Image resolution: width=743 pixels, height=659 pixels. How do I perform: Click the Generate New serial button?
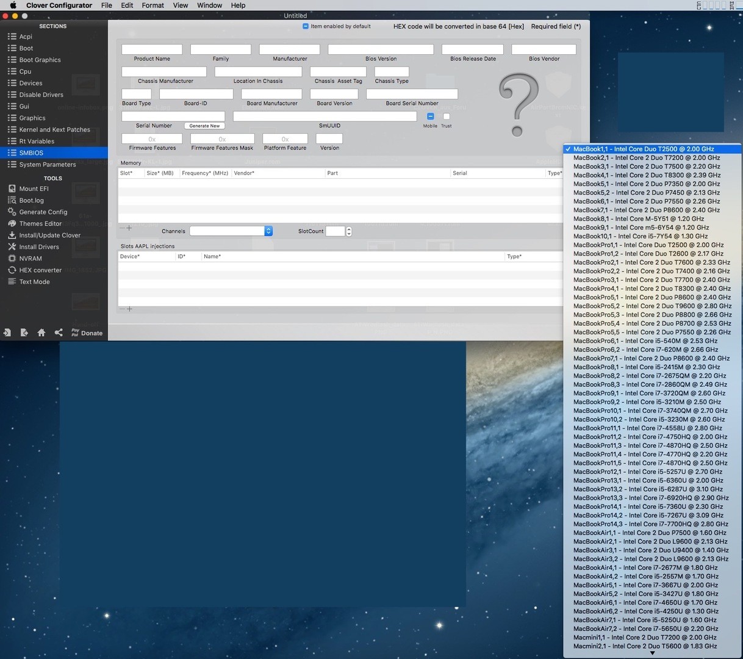tap(204, 126)
